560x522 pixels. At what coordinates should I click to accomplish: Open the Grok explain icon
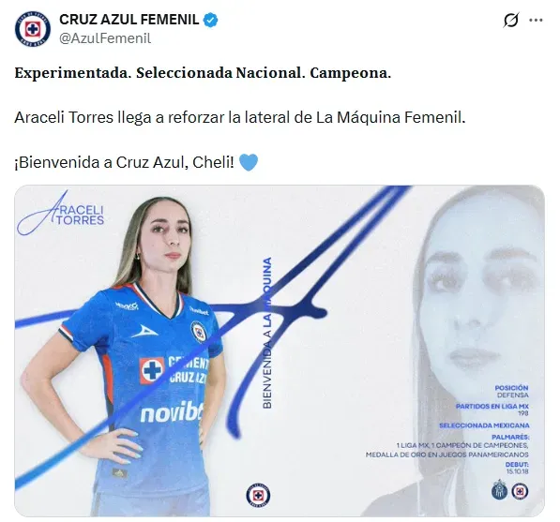pyautogui.click(x=510, y=20)
